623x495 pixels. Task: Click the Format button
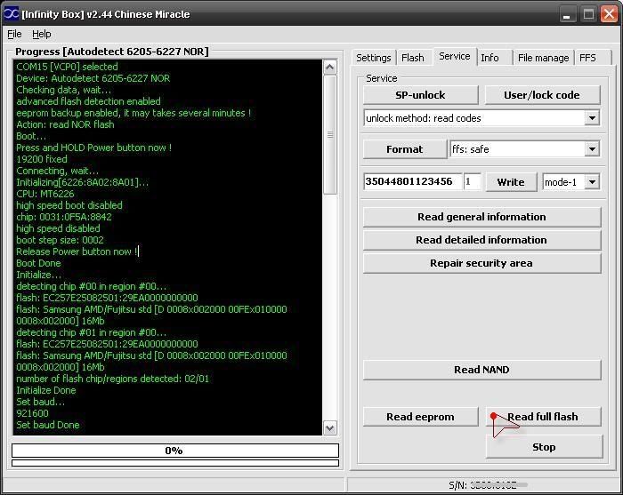404,149
